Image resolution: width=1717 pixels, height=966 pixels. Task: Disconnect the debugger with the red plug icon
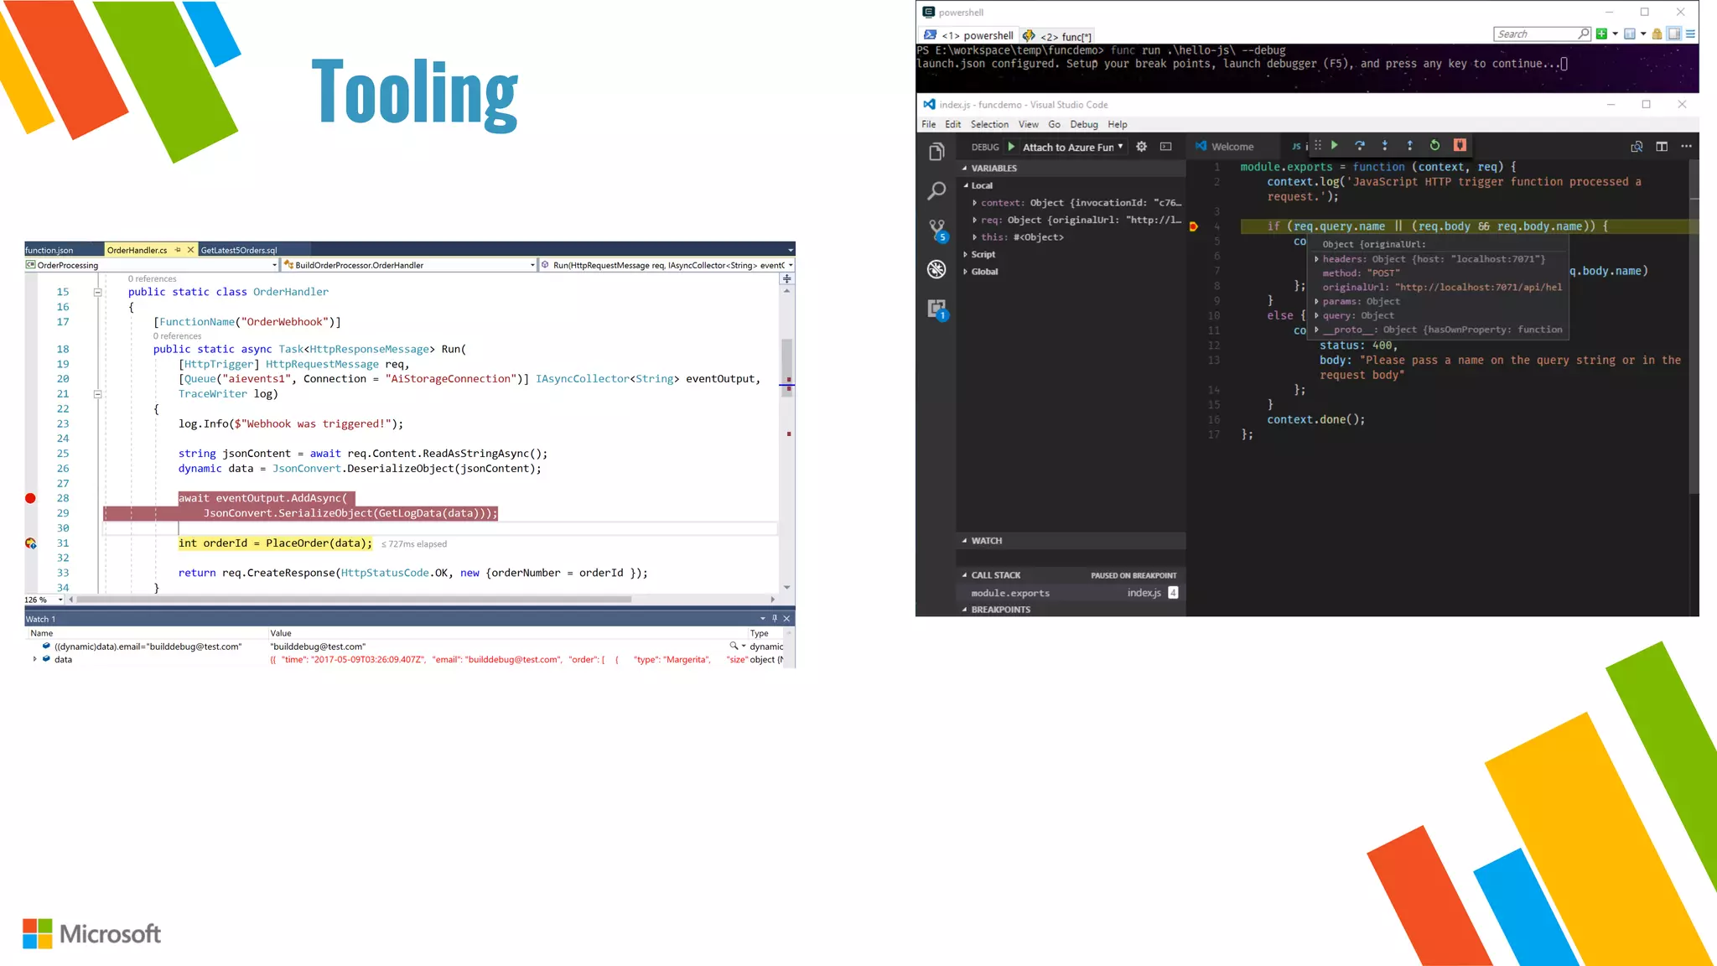tap(1460, 145)
